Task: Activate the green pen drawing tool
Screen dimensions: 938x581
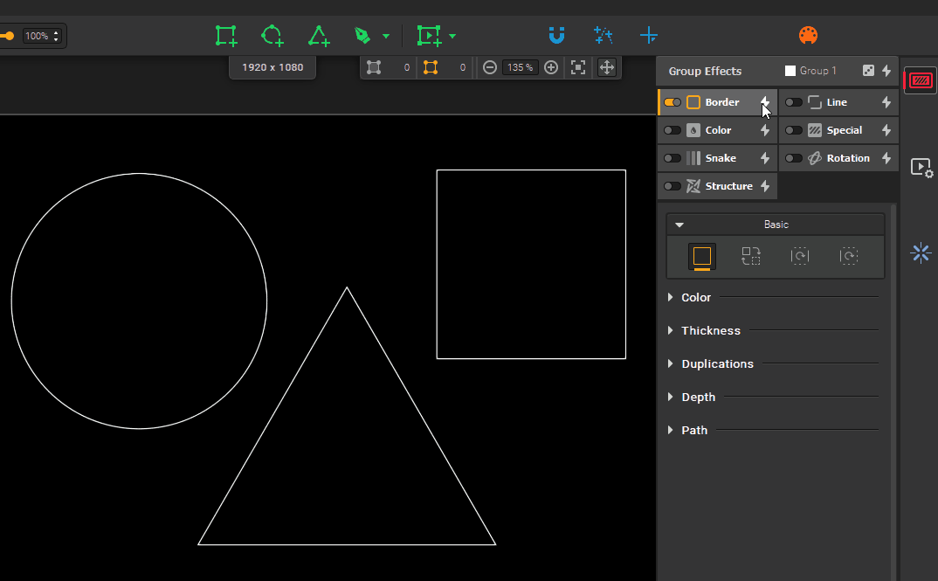Action: coord(362,36)
